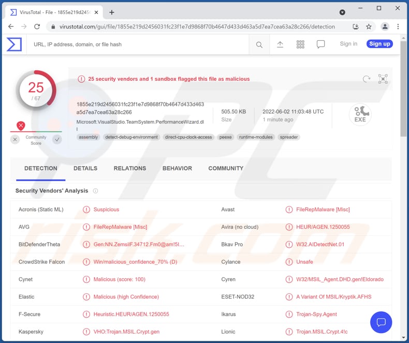Open the apps grid icon

[300, 44]
